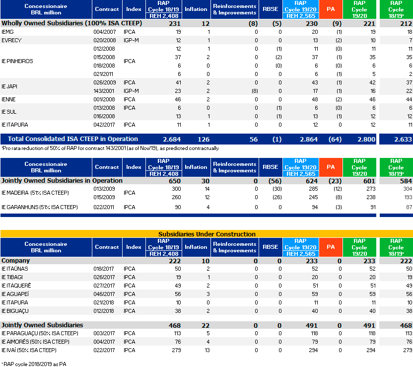The height and width of the screenshot is (367, 413).
Task: Click contract number 021/2018
Action: (104, 302)
